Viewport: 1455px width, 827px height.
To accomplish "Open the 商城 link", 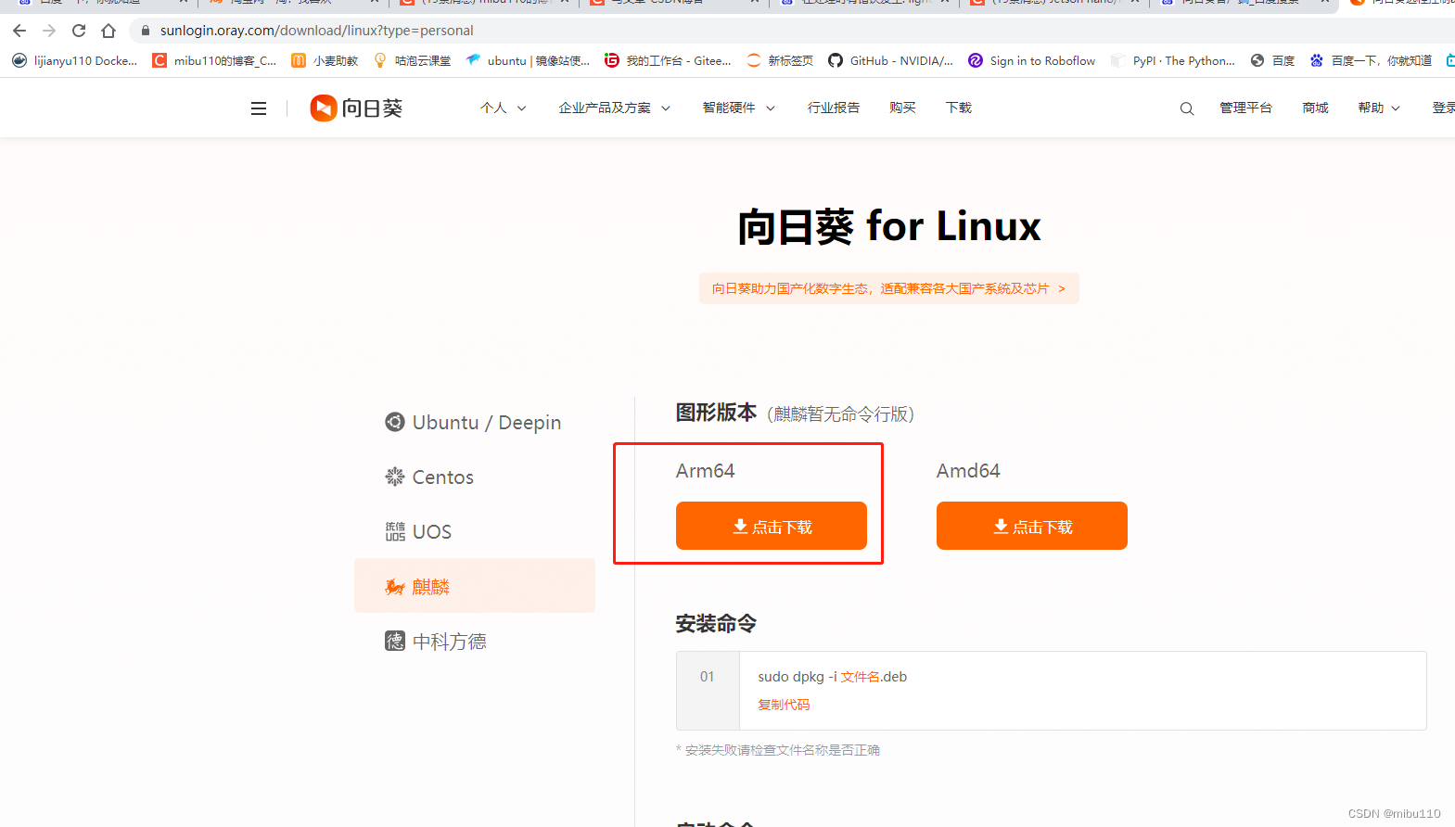I will click(x=1315, y=108).
